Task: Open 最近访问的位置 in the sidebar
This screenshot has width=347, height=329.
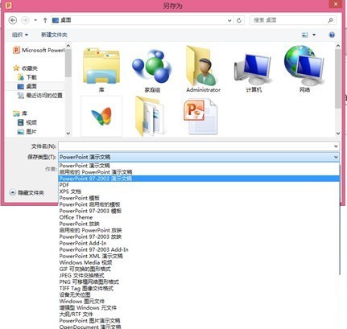Action: point(39,96)
